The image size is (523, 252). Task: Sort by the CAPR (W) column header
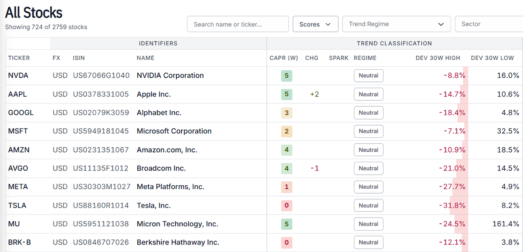[x=284, y=58]
